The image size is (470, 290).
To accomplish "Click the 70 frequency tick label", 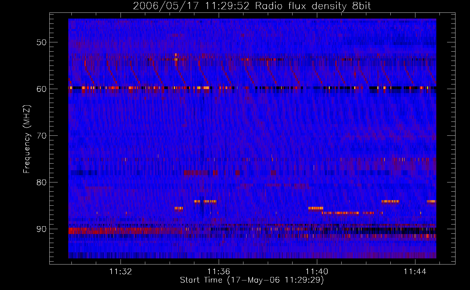I will [x=42, y=136].
